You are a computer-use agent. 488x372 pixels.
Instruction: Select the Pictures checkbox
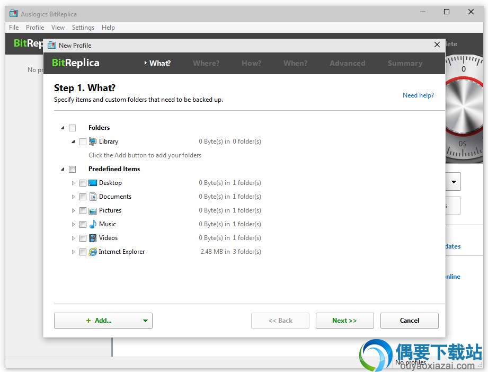click(83, 210)
